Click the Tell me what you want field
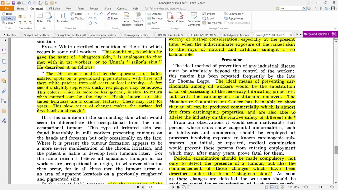The image size is (338, 190). coord(166,8)
